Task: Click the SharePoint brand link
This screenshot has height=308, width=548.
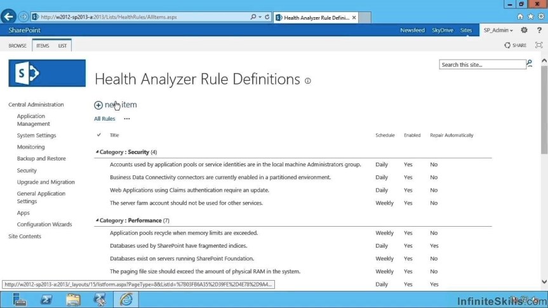Action: [25, 30]
